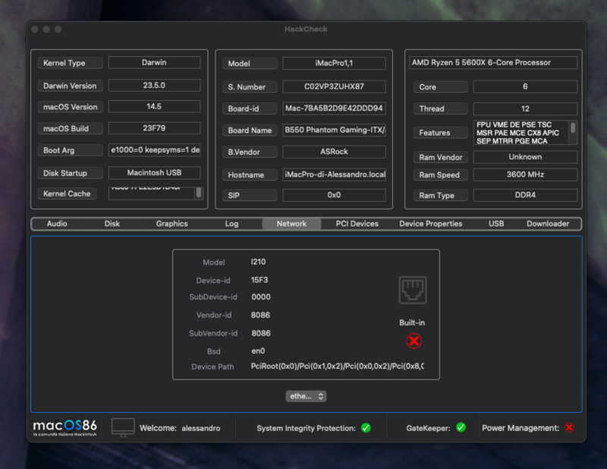Click the Boot Arg value field
This screenshot has height=469, width=607.
click(x=154, y=150)
